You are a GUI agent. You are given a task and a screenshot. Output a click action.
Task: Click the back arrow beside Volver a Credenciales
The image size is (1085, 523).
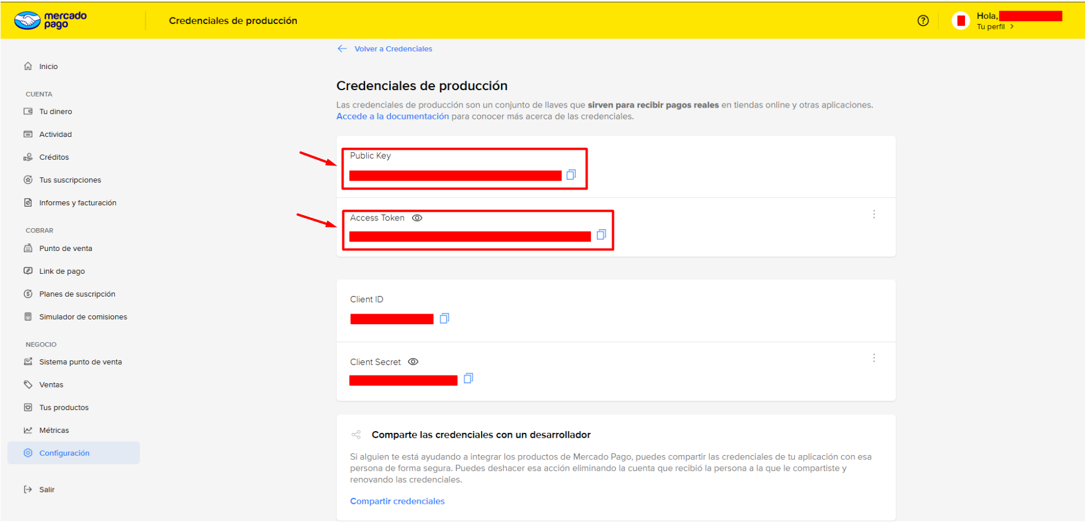coord(342,49)
